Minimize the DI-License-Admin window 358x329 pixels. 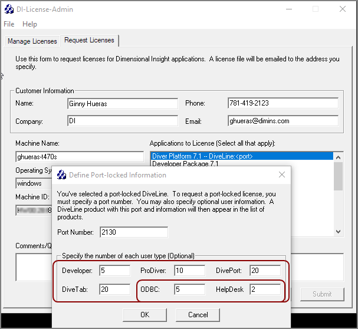pyautogui.click(x=289, y=9)
